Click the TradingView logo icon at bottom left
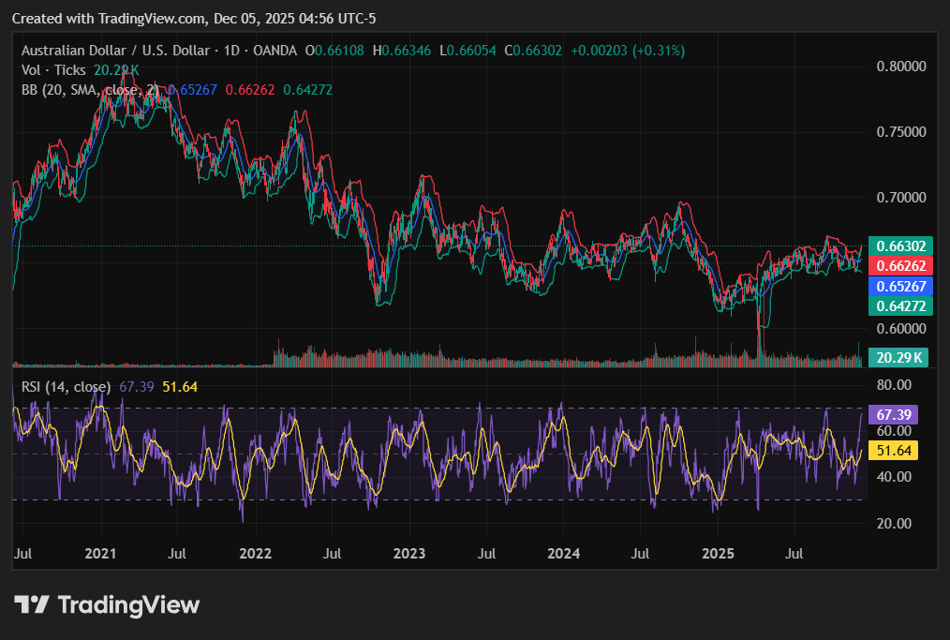This screenshot has width=950, height=640. pos(32,605)
